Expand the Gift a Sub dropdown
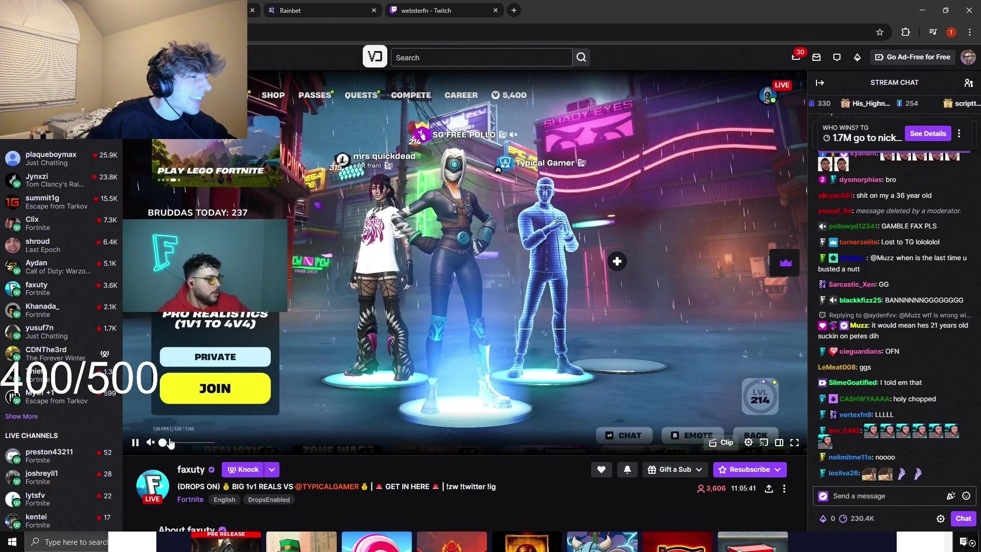The image size is (981, 552). 675,470
